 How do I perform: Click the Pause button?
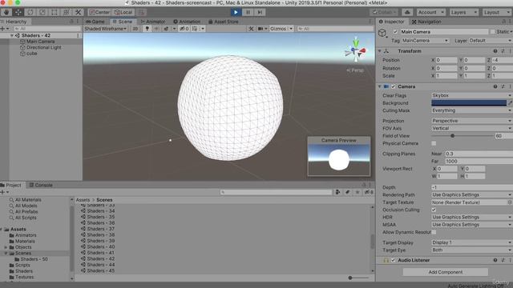click(x=248, y=13)
